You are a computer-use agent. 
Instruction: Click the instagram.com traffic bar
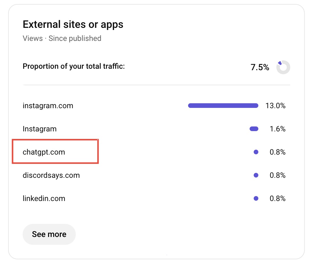(x=223, y=106)
